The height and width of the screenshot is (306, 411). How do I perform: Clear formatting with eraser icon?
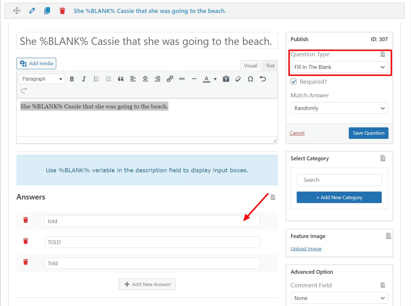coord(238,79)
